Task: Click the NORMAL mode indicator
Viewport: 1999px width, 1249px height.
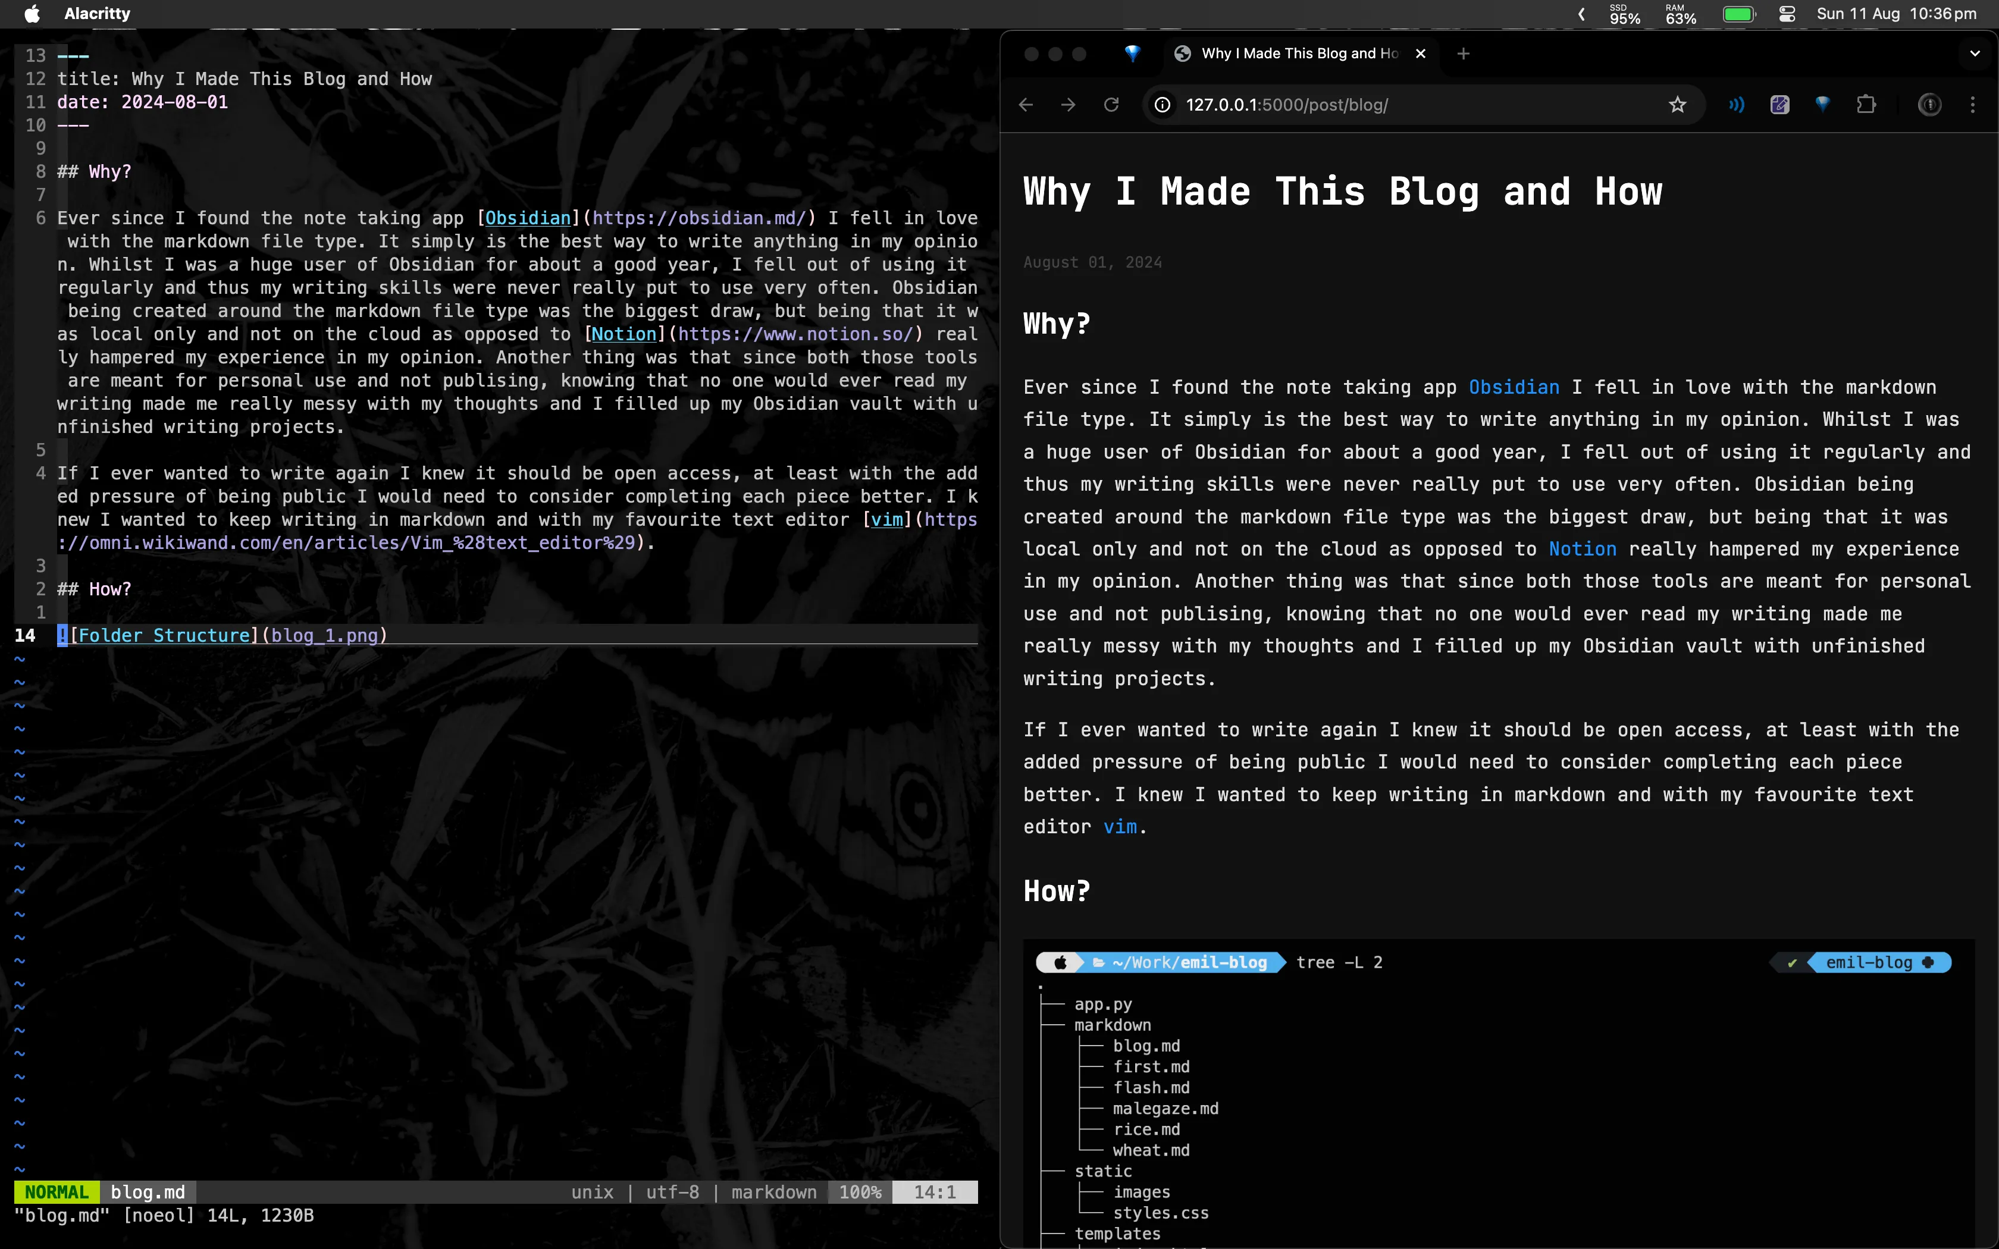Action: [57, 1192]
